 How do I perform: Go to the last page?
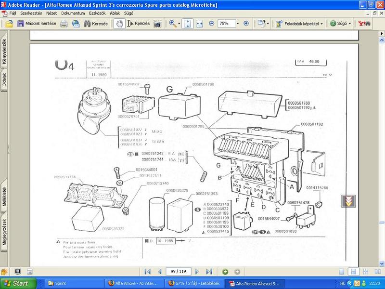209,272
